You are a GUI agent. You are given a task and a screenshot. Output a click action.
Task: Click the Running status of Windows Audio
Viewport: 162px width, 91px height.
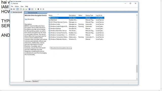81,24
